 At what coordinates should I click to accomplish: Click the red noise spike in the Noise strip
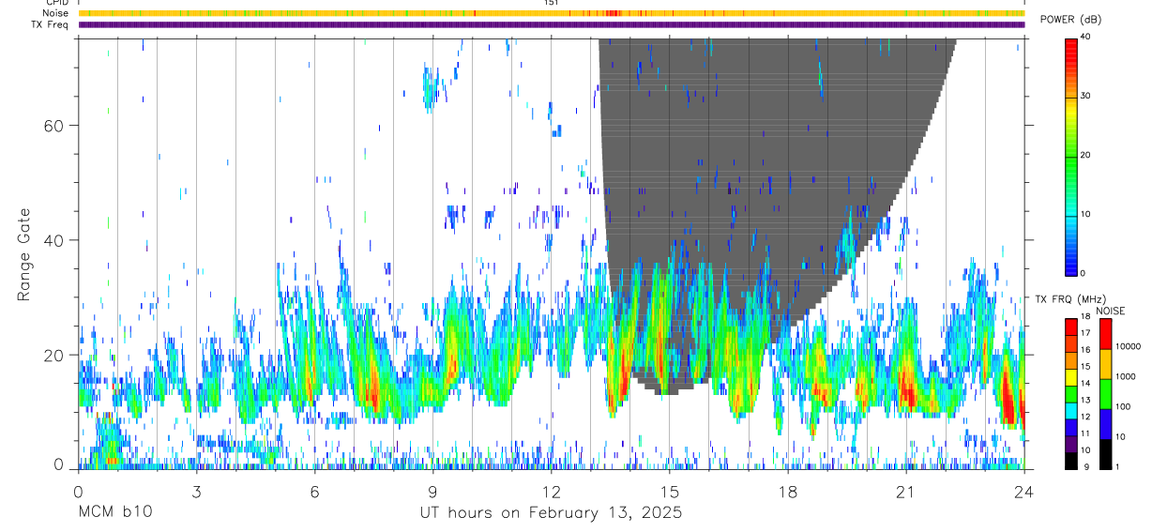613,13
